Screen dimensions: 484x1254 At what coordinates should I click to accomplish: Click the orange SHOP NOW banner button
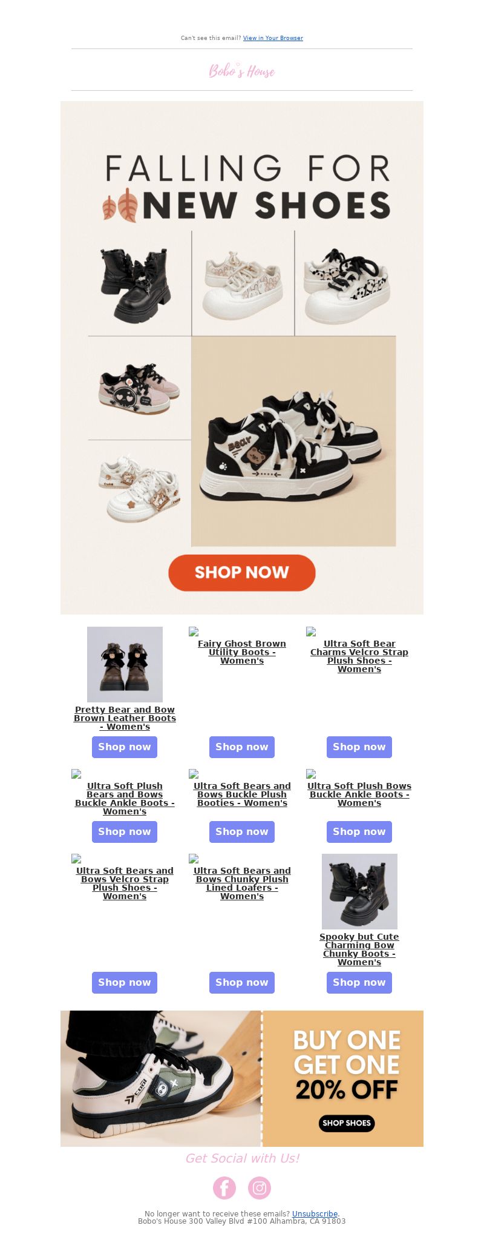tap(242, 572)
